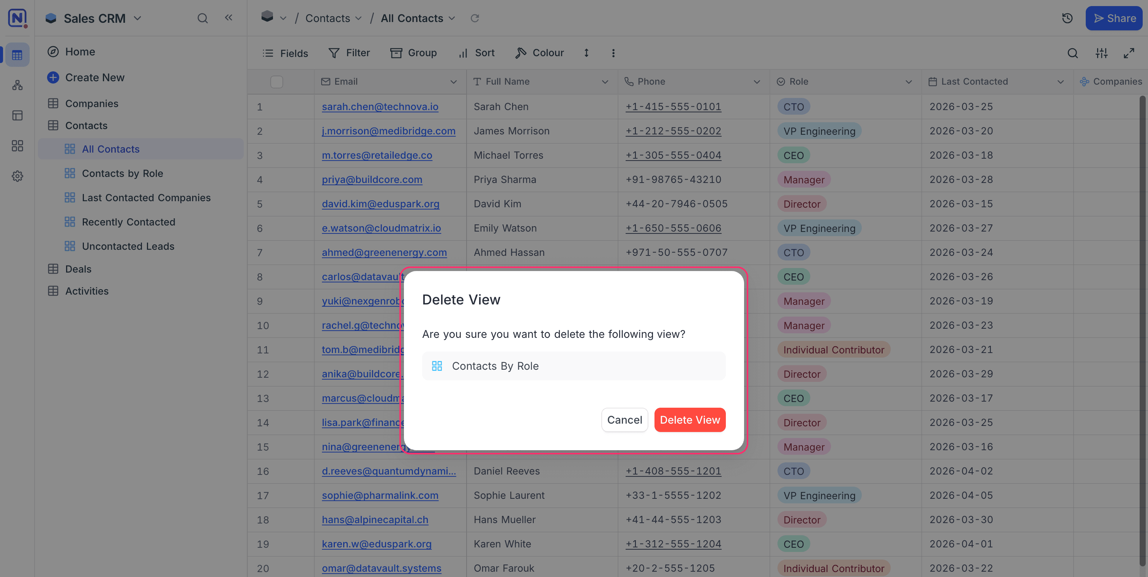The image size is (1148, 577).
Task: Click the Share button
Action: tap(1115, 18)
